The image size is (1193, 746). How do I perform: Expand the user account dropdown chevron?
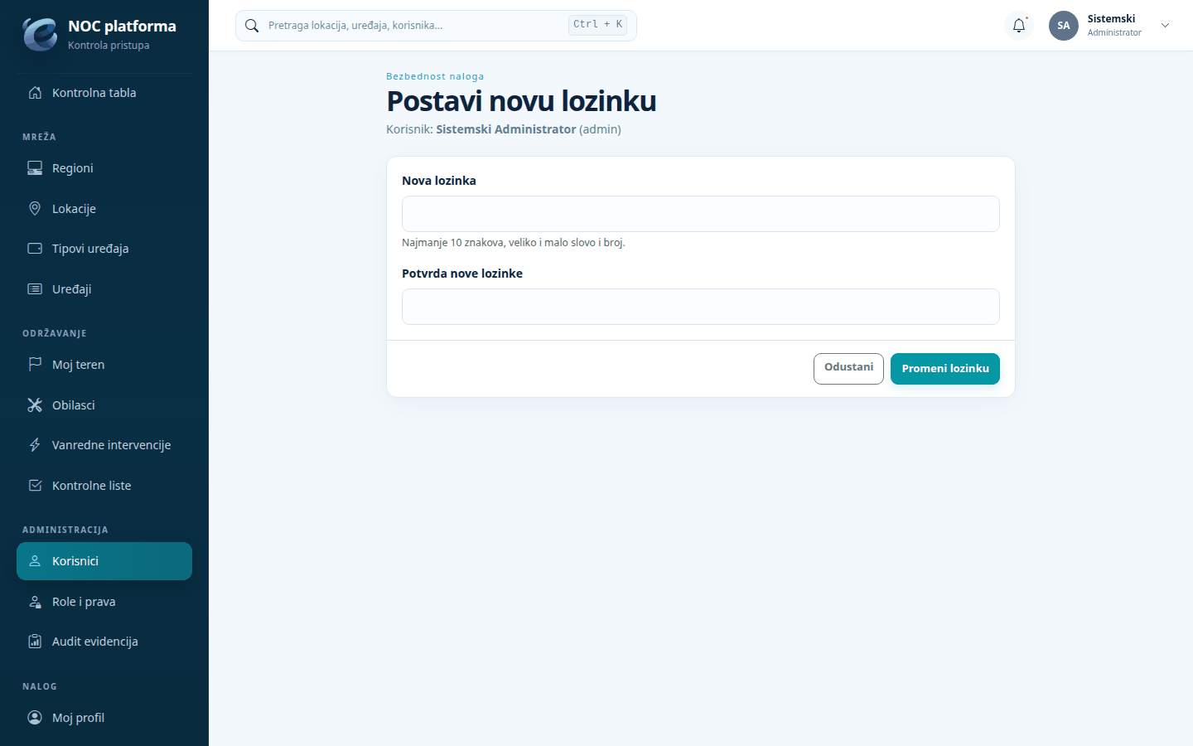1165,26
